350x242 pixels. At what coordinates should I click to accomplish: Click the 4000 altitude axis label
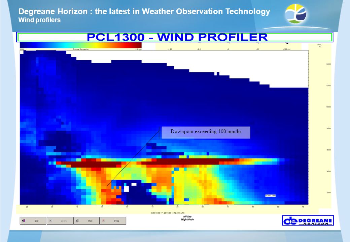(328, 171)
